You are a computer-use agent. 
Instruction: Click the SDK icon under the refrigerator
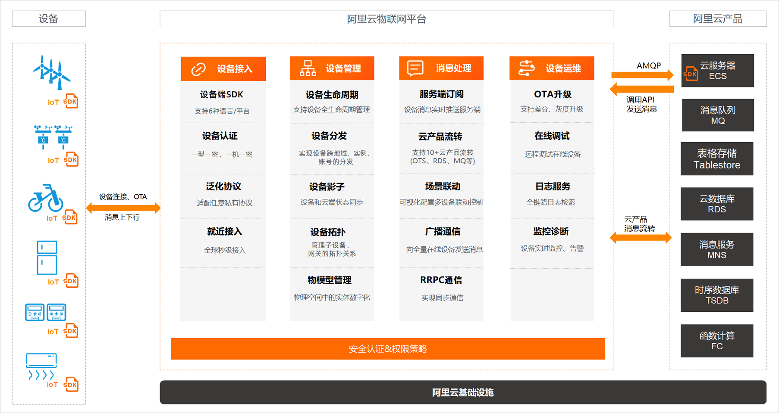click(71, 281)
